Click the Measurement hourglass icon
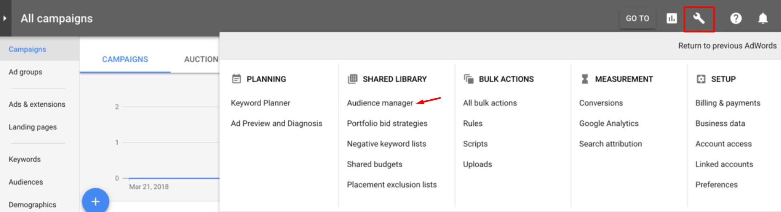This screenshot has width=781, height=212. click(x=585, y=79)
